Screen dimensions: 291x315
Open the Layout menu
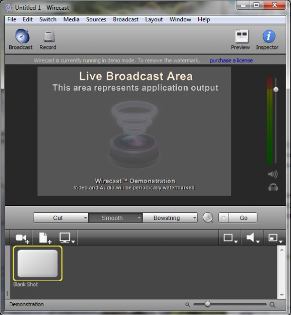click(154, 19)
